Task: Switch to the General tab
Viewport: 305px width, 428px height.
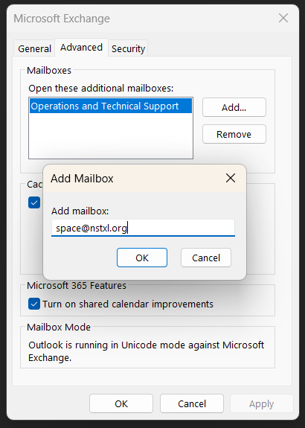Action: (x=34, y=48)
